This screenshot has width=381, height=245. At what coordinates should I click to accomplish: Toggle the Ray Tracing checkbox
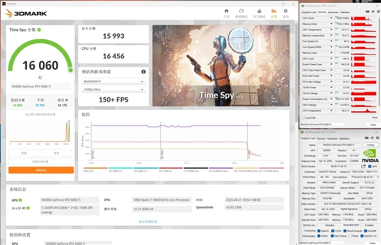pyautogui.click(x=332, y=236)
